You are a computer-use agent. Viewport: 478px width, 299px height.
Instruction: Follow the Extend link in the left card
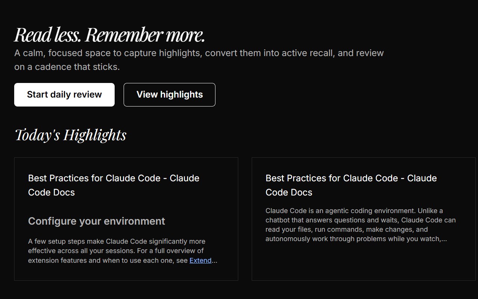click(x=201, y=261)
